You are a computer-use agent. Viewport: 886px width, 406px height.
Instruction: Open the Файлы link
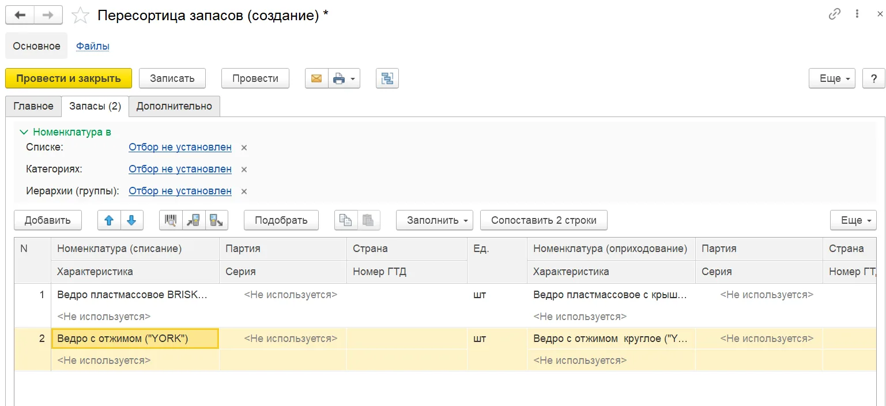coord(93,46)
